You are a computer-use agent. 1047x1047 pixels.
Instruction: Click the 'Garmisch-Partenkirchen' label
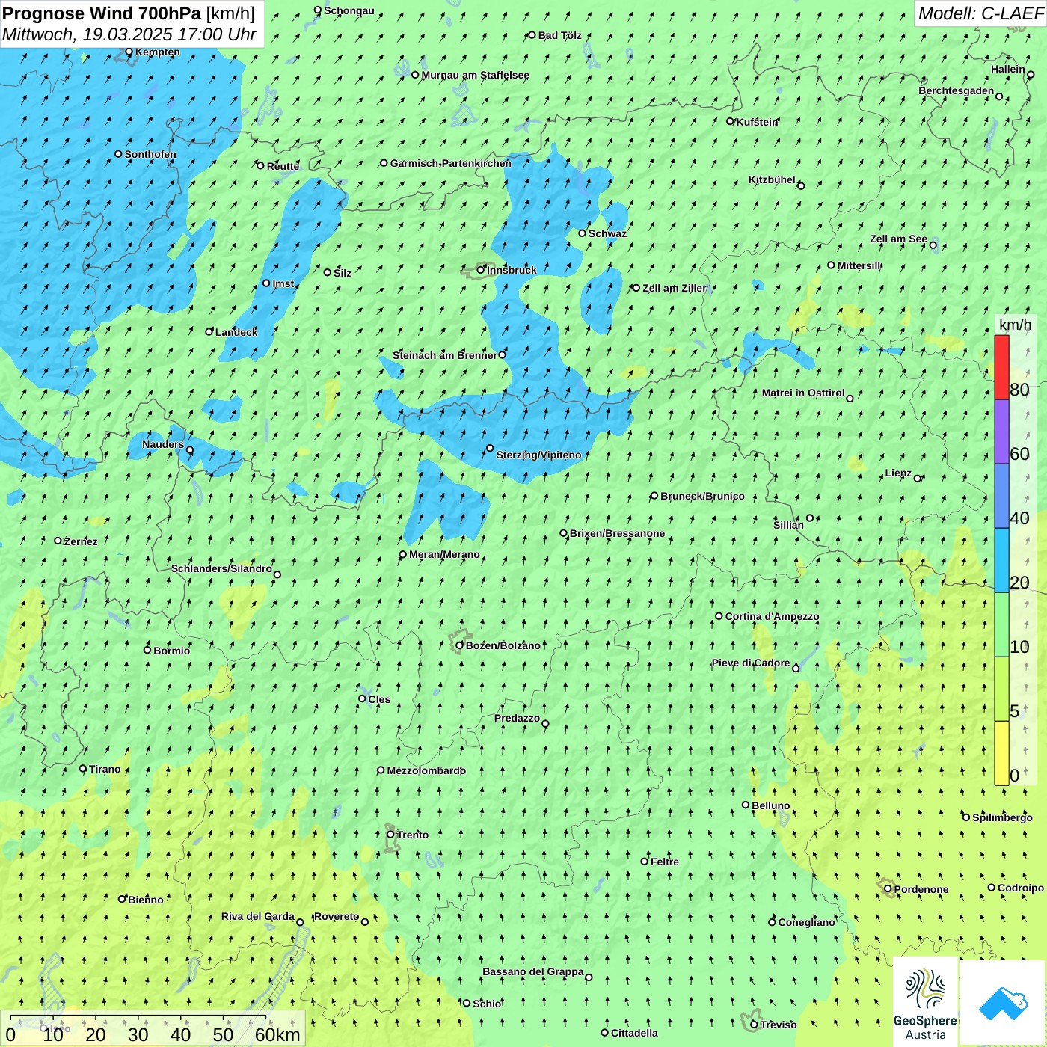(450, 163)
